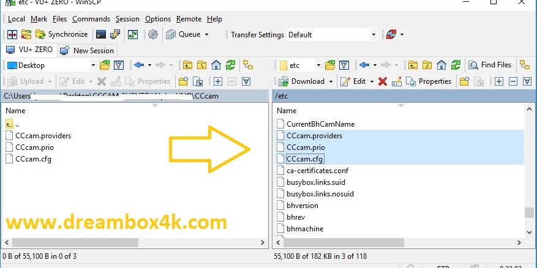Go to the local home directory icon
The width and height of the screenshot is (537, 268).
click(216, 65)
